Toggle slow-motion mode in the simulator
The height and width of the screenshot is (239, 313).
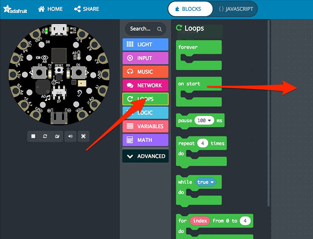58,136
